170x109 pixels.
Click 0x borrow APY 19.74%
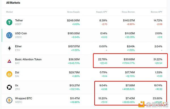158,85
